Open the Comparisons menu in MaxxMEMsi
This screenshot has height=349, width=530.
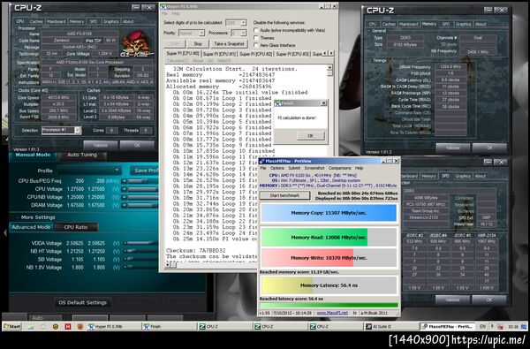[x=340, y=168]
